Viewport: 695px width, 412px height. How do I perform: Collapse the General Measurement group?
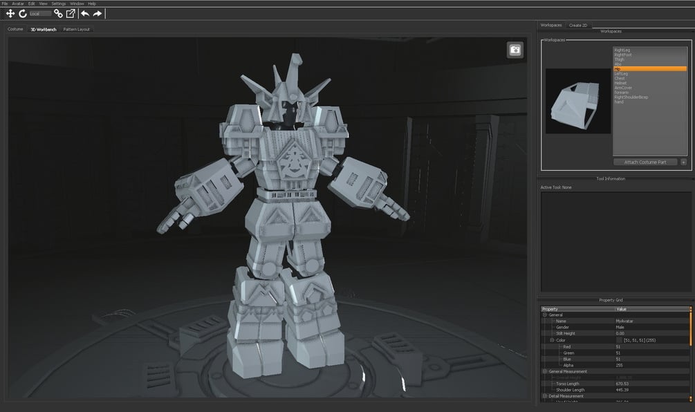(545, 371)
